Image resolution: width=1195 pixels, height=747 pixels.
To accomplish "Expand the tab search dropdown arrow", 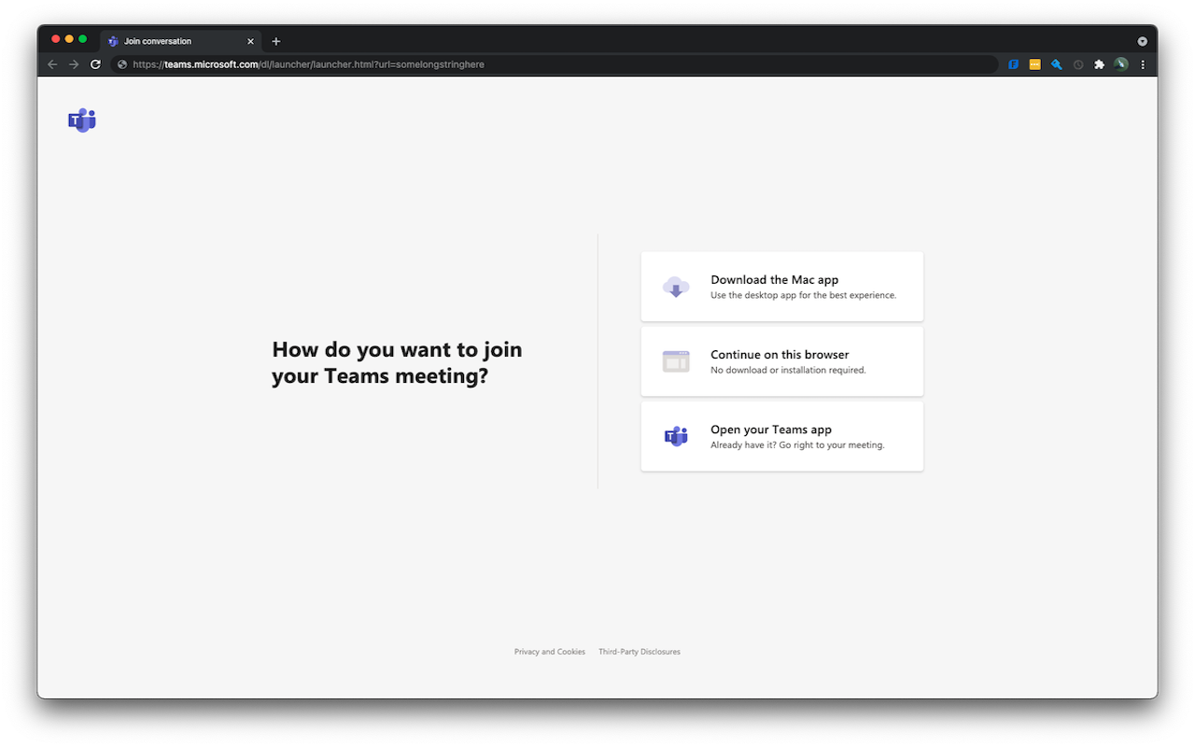I will [x=1143, y=41].
